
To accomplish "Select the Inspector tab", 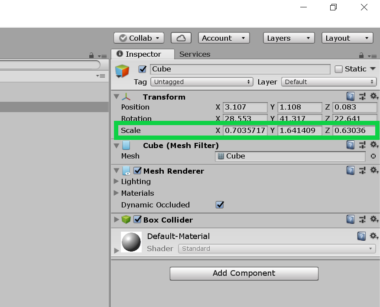I will tap(143, 54).
